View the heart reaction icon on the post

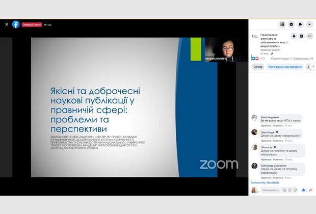[x=256, y=59]
